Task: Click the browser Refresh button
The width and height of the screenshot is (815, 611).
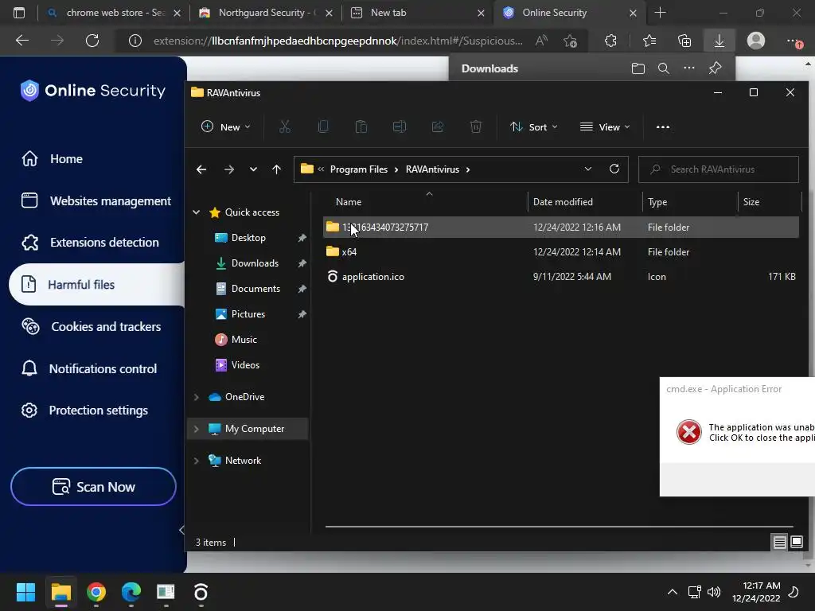Action: [x=92, y=41]
